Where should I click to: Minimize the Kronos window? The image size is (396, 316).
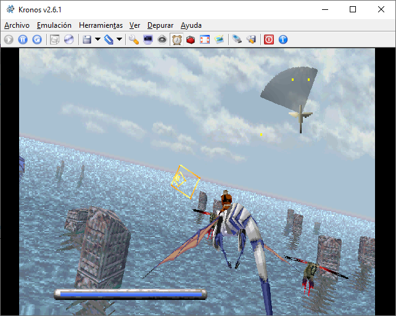[325, 10]
